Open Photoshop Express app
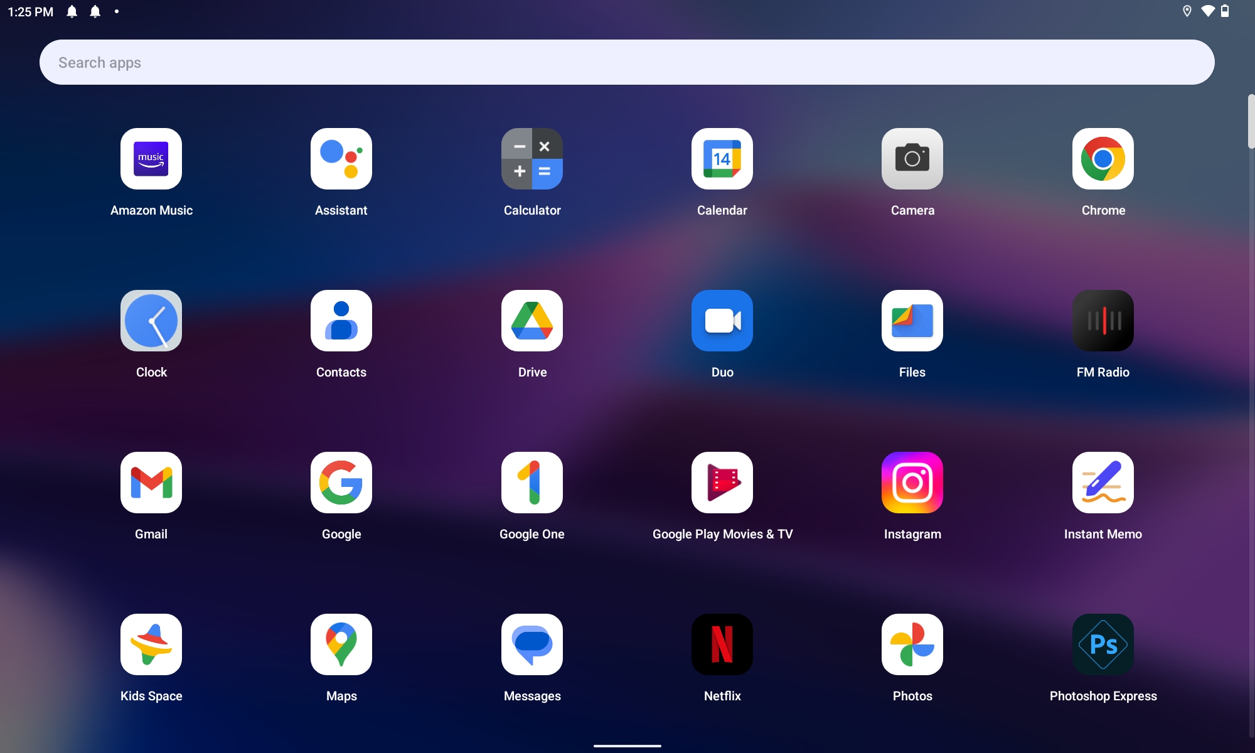The width and height of the screenshot is (1255, 753). click(x=1103, y=644)
